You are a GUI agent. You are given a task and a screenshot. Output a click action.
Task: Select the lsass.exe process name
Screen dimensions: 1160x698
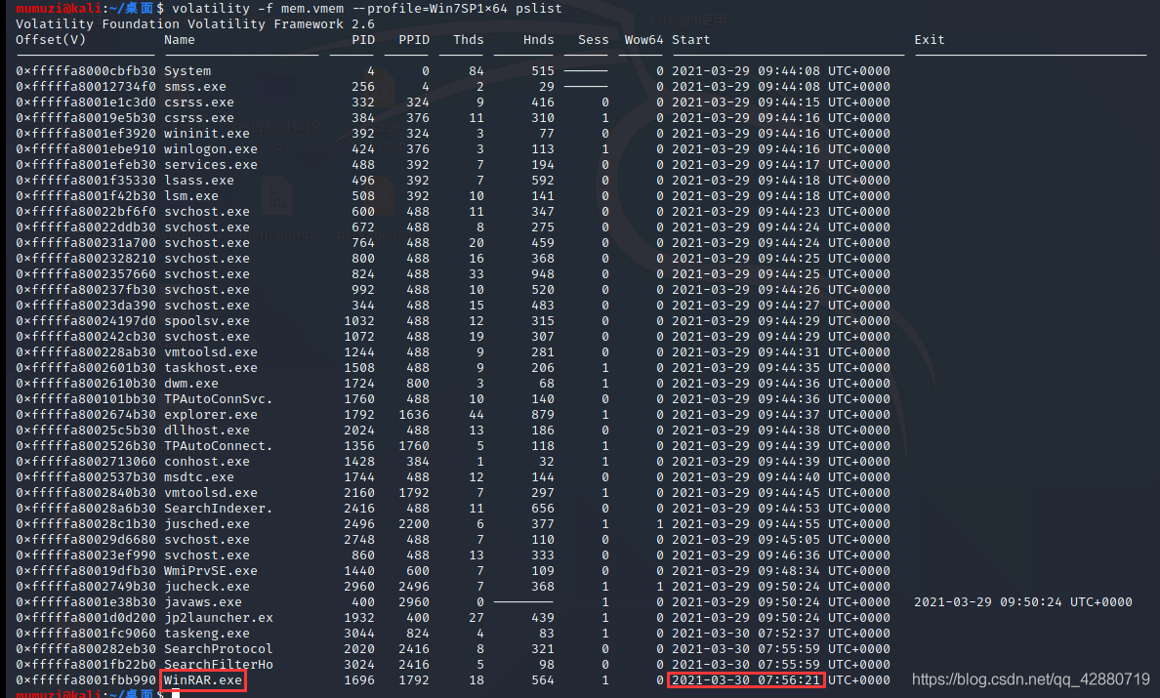199,180
